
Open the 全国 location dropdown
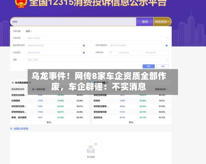click(x=29, y=31)
